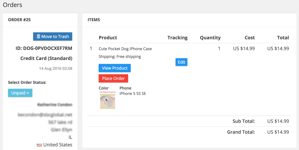Click the Edit tracking button

point(181,62)
